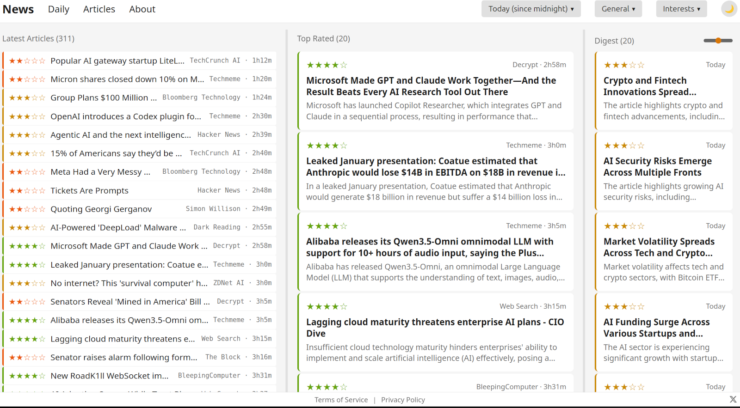Image resolution: width=740 pixels, height=408 pixels.
Task: Click the stars on the Lagging cloud maturity card
Action: point(327,307)
